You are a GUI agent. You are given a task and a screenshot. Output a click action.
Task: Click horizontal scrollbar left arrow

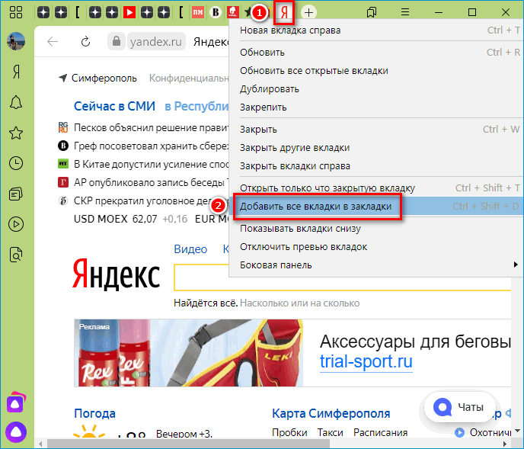coord(40,444)
